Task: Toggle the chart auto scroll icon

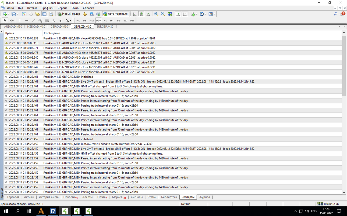Action: point(178,14)
